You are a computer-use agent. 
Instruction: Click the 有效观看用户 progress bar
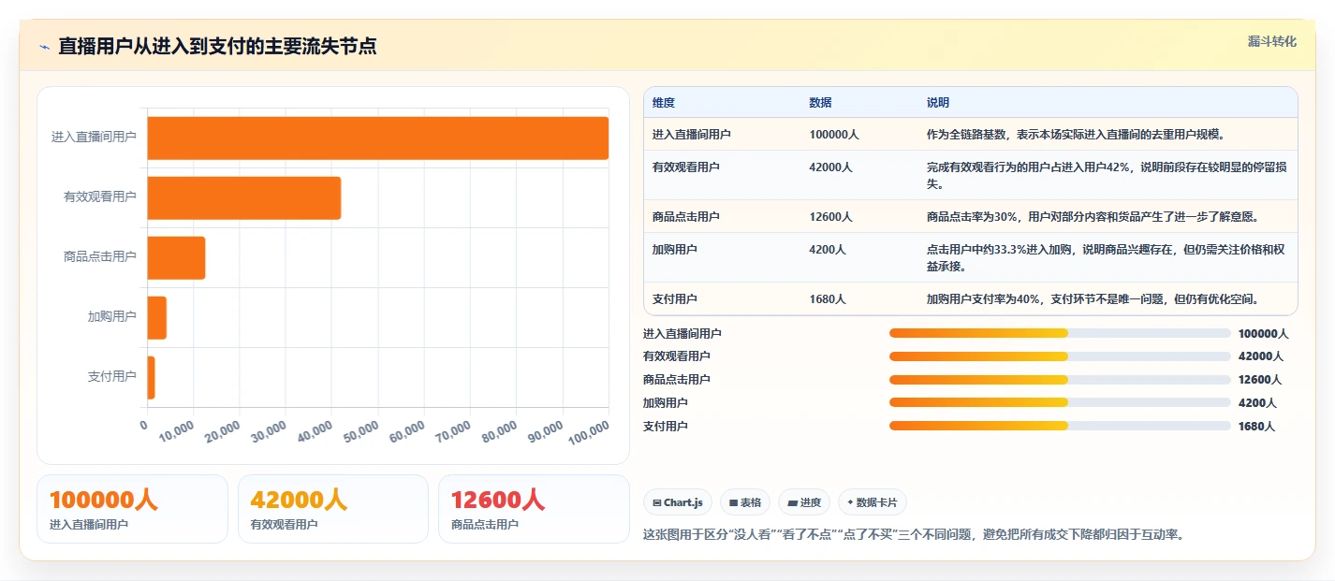(x=1060, y=356)
